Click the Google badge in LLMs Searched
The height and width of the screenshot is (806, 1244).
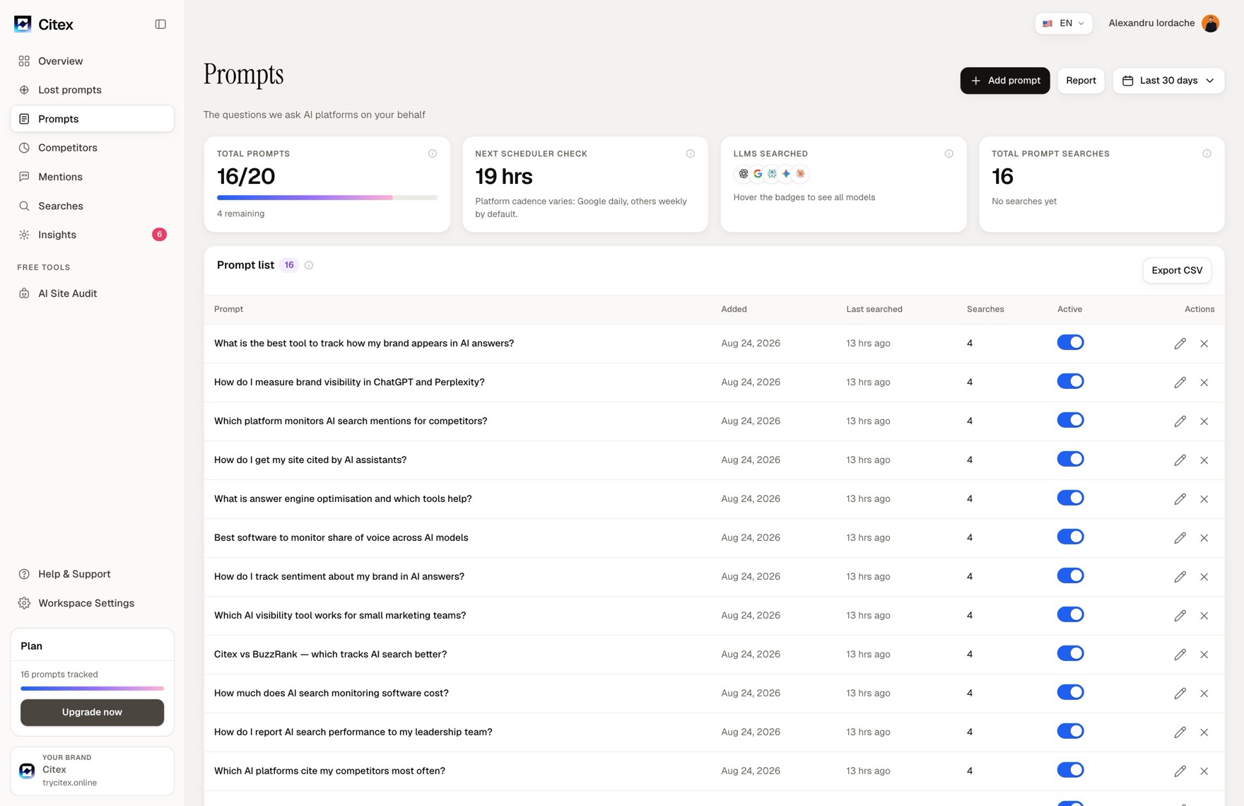coord(758,174)
